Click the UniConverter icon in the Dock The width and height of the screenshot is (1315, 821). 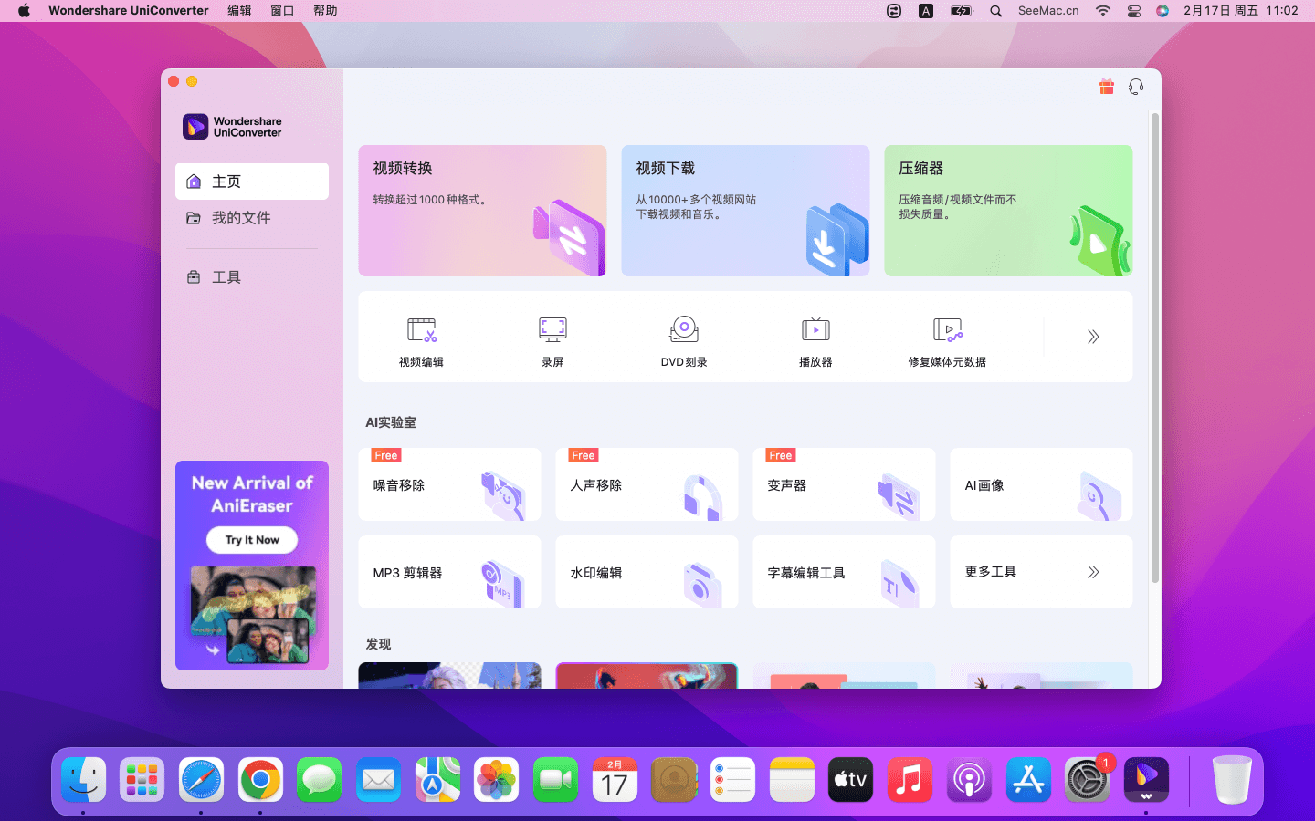pyautogui.click(x=1146, y=780)
